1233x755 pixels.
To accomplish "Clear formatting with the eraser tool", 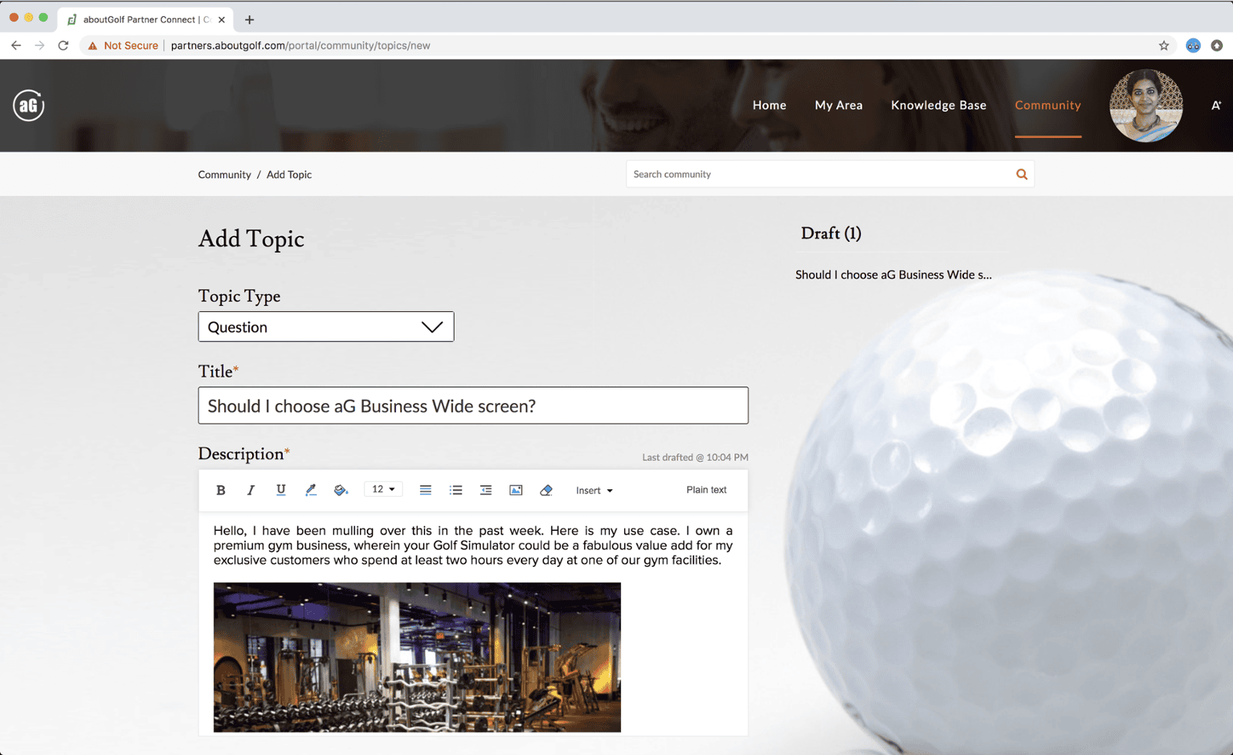I will pos(546,490).
